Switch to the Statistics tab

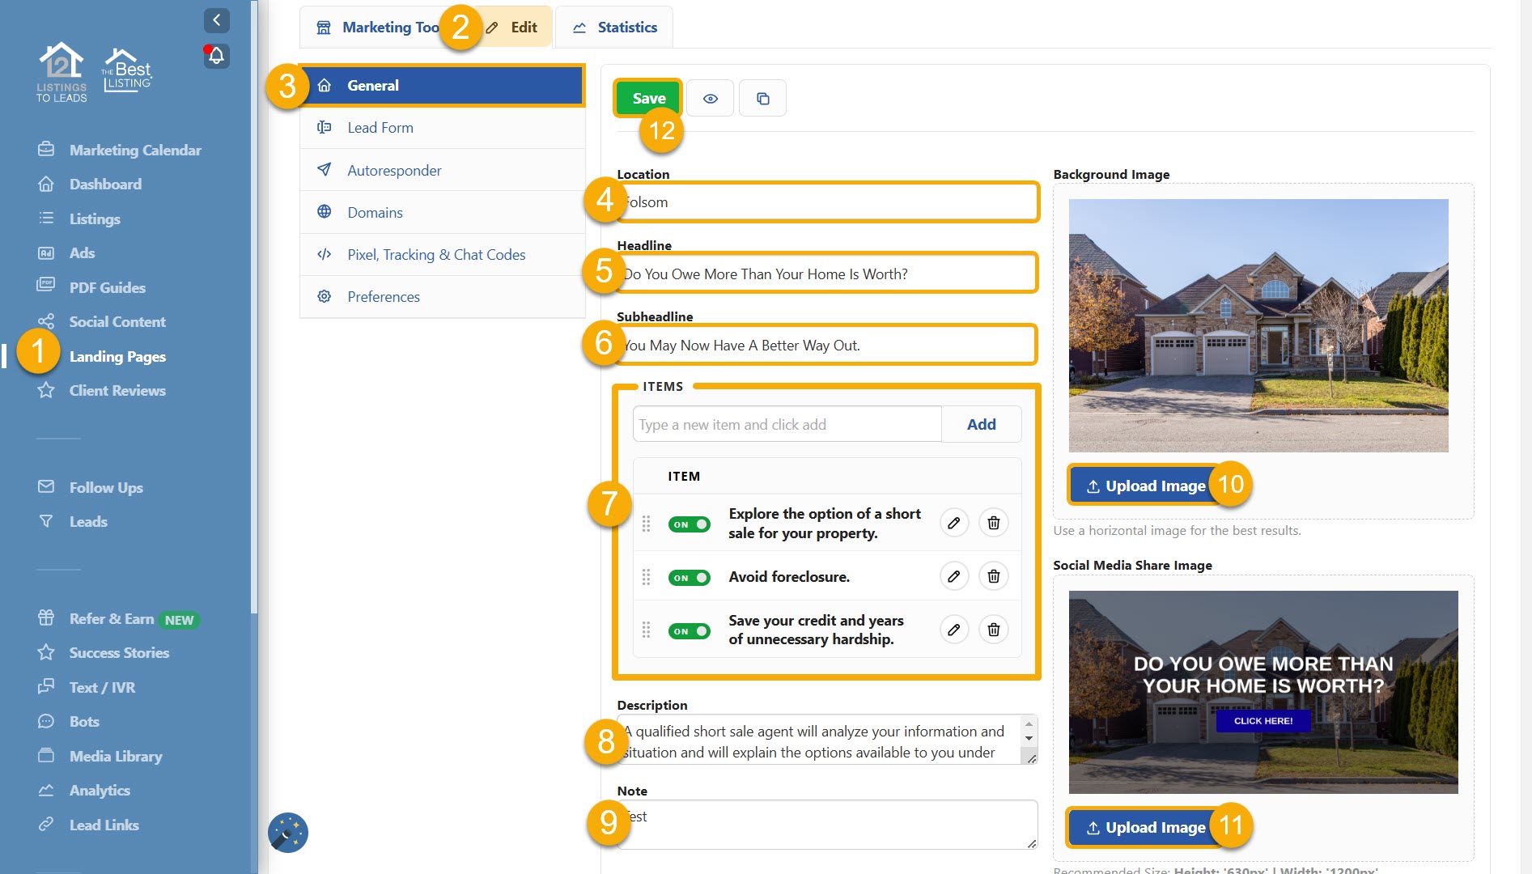tap(615, 28)
